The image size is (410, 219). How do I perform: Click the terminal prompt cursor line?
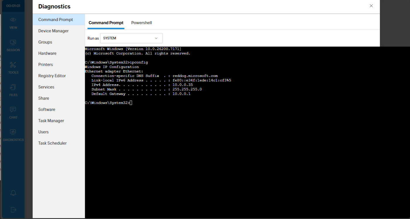click(109, 103)
